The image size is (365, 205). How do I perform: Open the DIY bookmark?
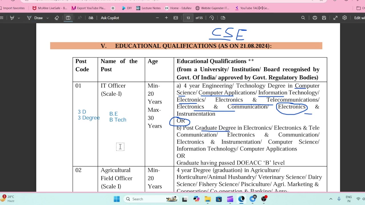coord(127,8)
